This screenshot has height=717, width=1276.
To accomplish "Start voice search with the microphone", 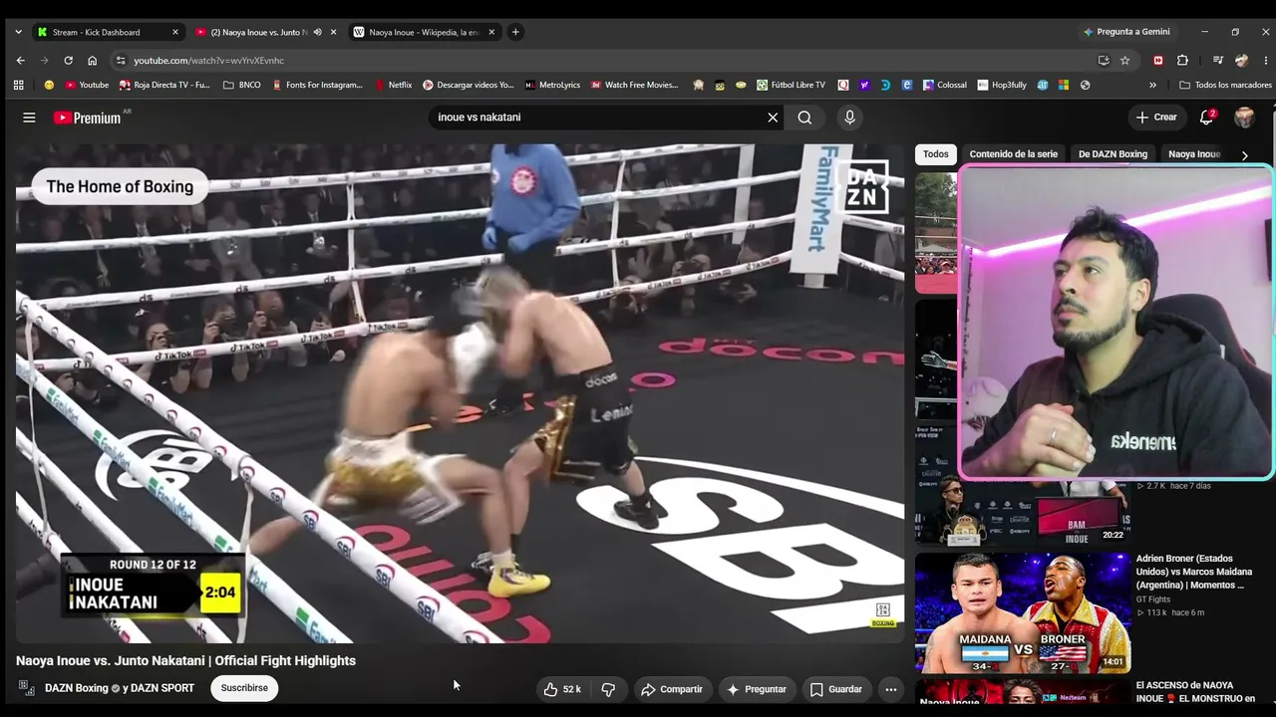I will click(849, 118).
